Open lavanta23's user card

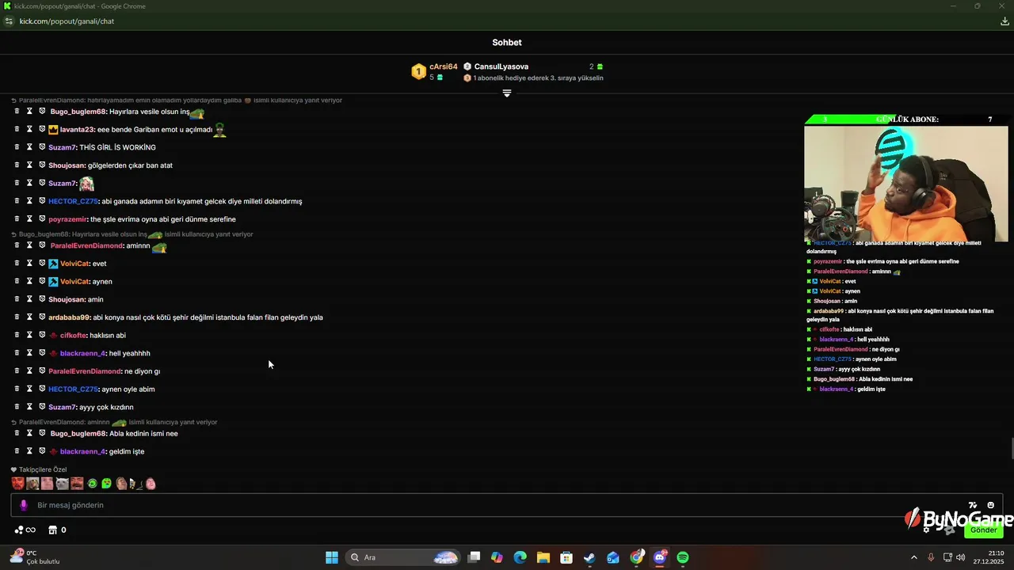tap(78, 130)
